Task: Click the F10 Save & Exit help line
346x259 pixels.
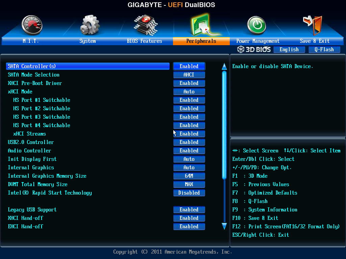Action: pyautogui.click(x=255, y=218)
